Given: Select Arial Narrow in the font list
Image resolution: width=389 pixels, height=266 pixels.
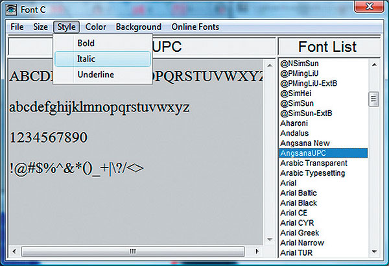Looking at the screenshot, I should pos(323,243).
